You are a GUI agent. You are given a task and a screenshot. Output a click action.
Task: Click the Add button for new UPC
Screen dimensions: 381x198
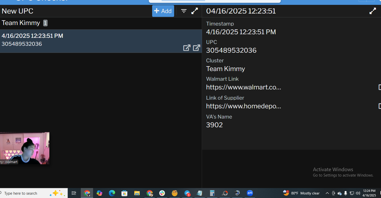pos(163,11)
